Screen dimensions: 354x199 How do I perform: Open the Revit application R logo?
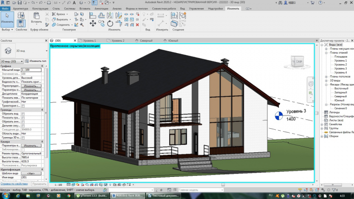pos(3,3)
